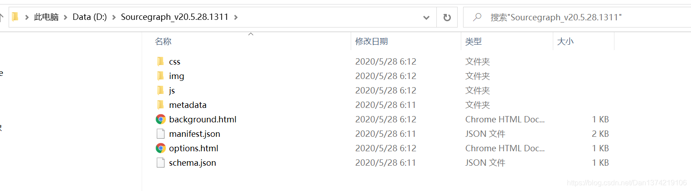Expand chevron after Sourcegraph_v20.5.28.1311 breadcrumb

[235, 18]
